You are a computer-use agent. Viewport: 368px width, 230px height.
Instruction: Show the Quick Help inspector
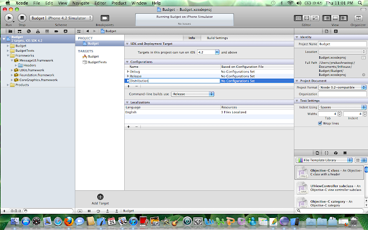336,31
